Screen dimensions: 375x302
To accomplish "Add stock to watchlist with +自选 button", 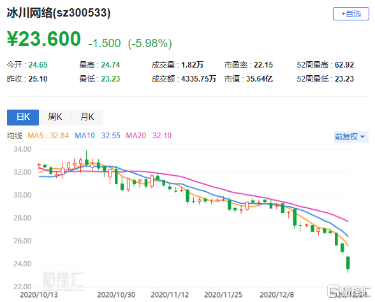I will 351,13.
